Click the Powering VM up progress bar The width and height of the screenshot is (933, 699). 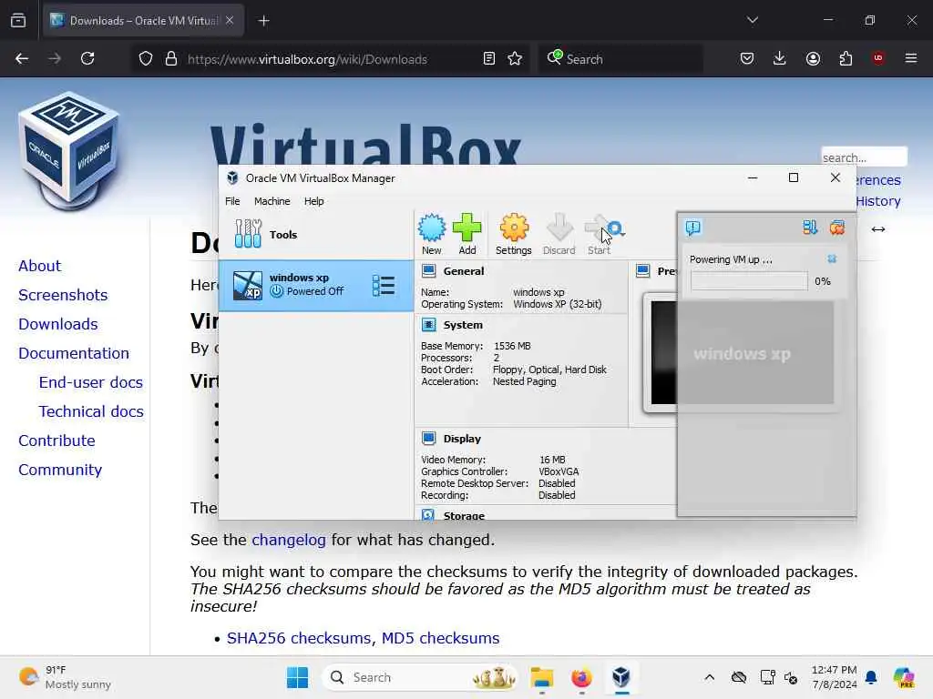click(749, 281)
